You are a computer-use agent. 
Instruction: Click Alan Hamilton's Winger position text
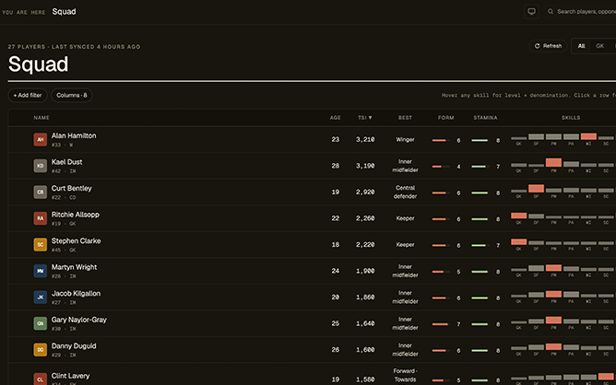(405, 139)
